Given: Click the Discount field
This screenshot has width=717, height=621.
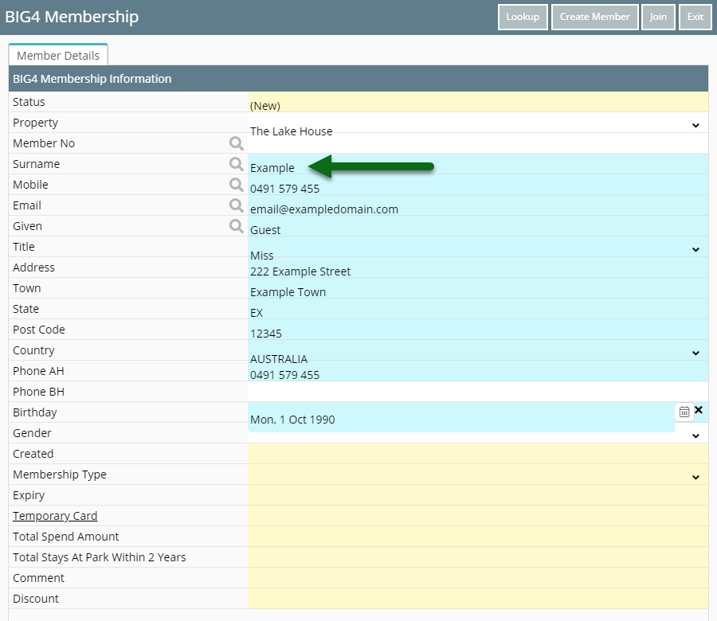Looking at the screenshot, I should [478, 599].
